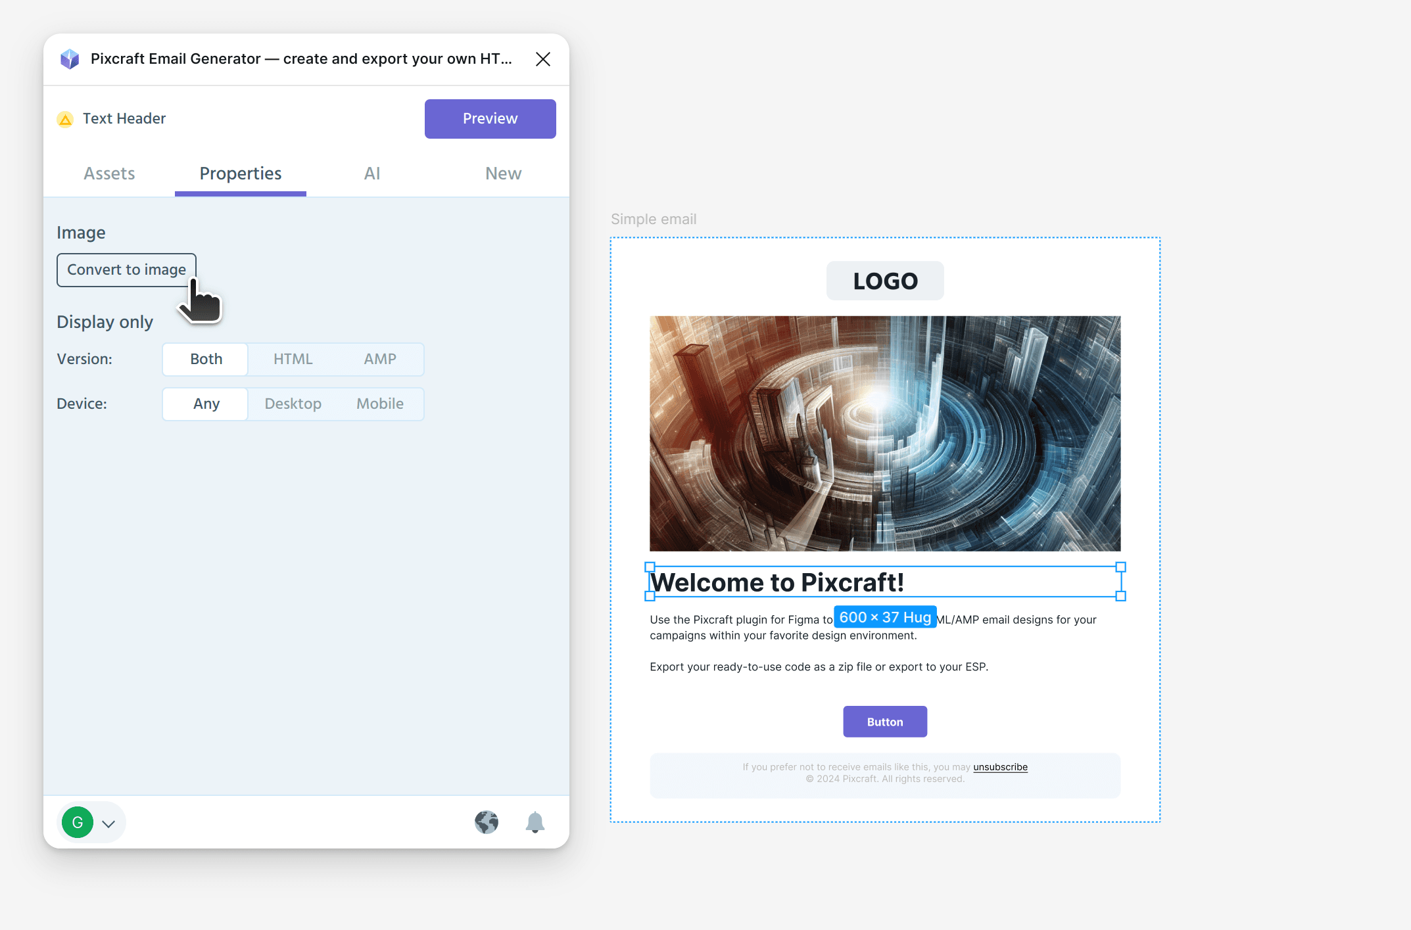Click the 600 × 37 Hug size badge

tap(885, 618)
